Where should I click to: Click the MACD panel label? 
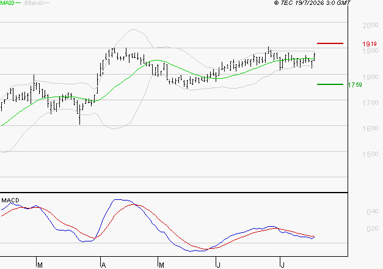(10, 201)
